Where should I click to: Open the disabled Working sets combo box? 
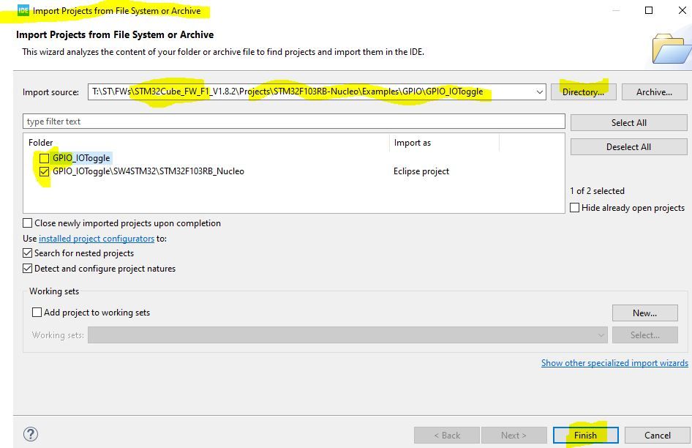click(347, 335)
